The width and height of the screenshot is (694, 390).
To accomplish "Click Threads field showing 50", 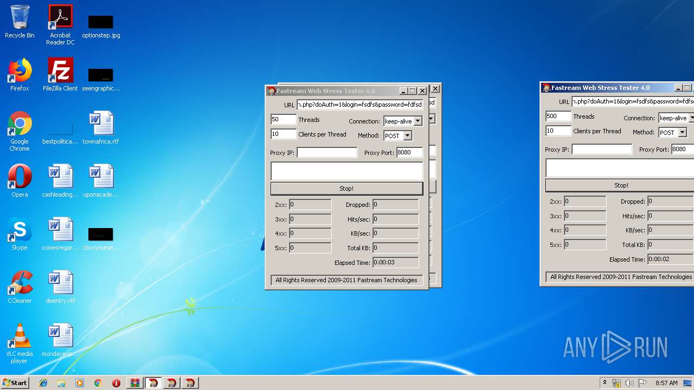I will tap(284, 119).
